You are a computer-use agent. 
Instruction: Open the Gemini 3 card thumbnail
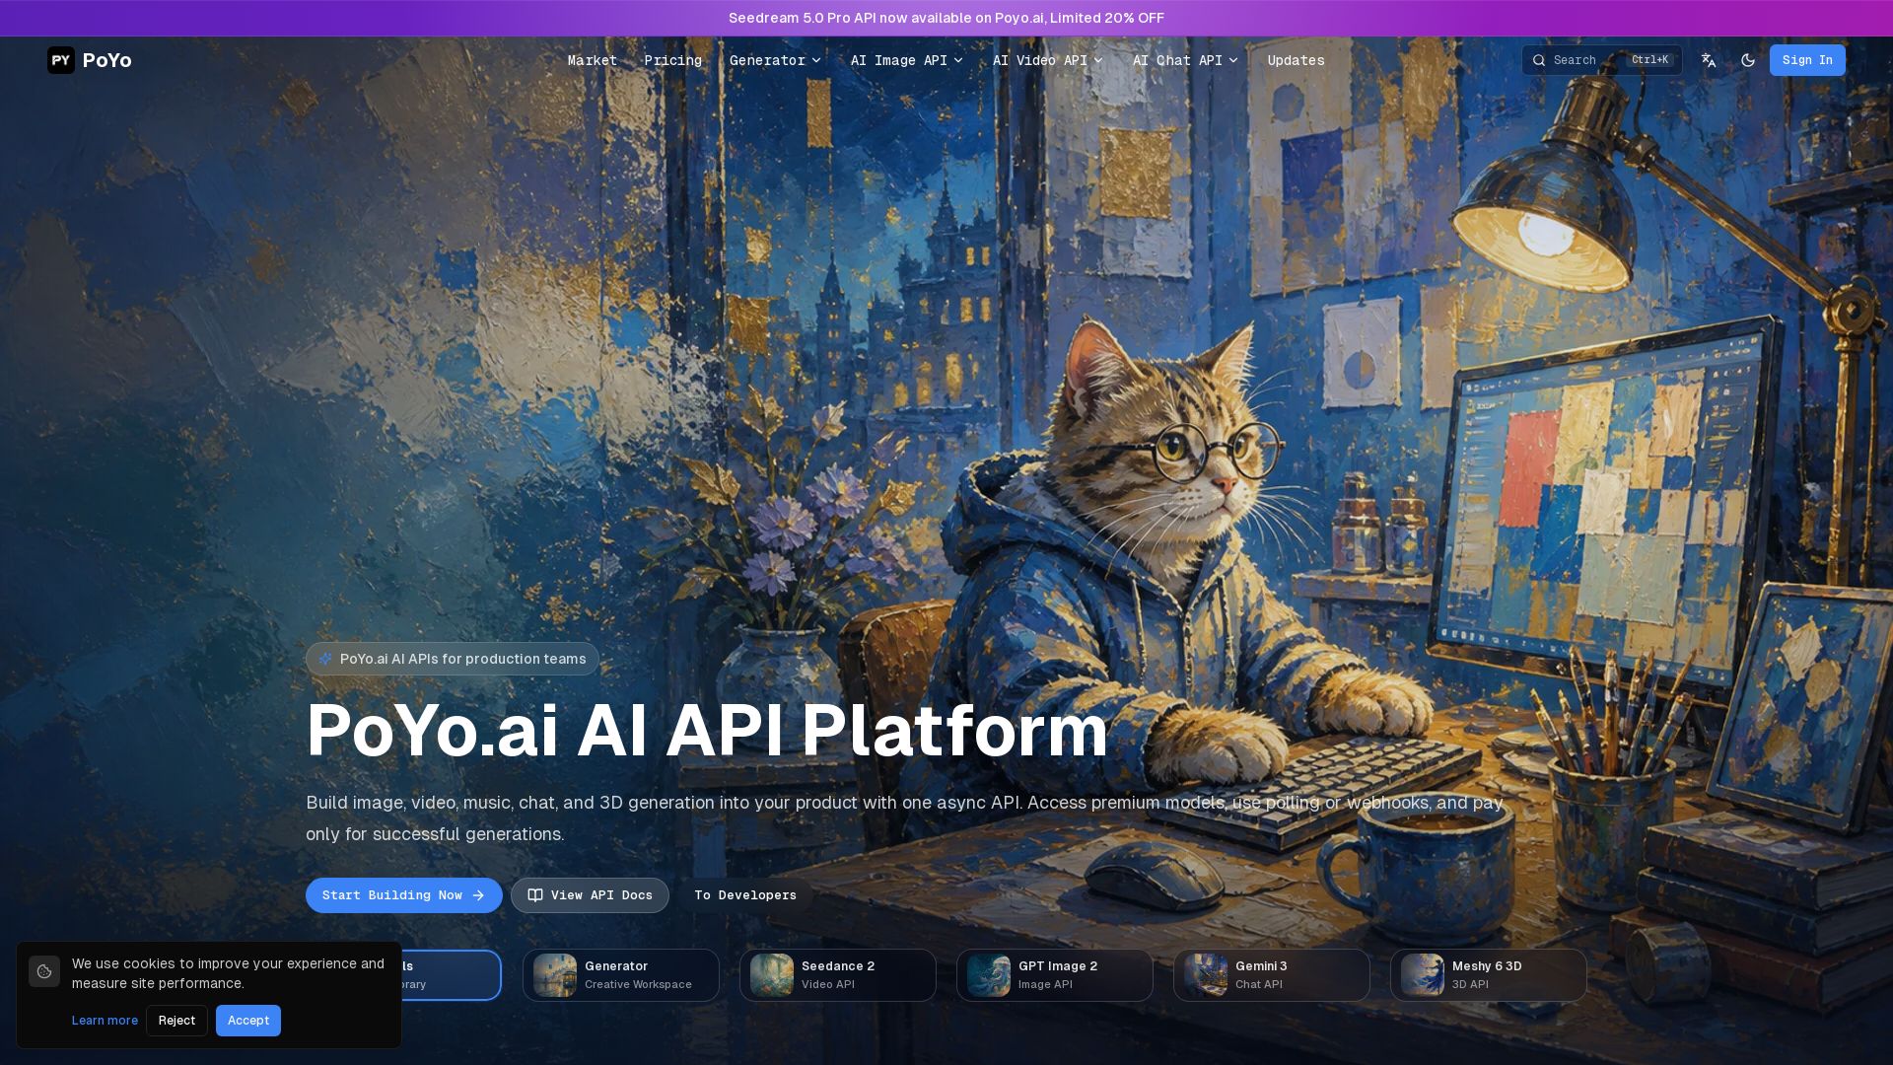point(1206,975)
